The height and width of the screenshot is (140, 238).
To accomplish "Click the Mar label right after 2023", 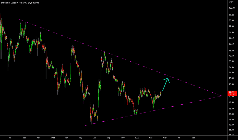I will coord(151,137).
